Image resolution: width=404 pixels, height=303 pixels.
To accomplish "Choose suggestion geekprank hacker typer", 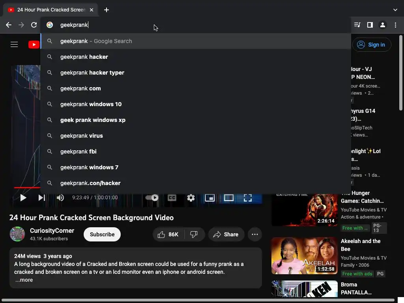I will pos(196,73).
